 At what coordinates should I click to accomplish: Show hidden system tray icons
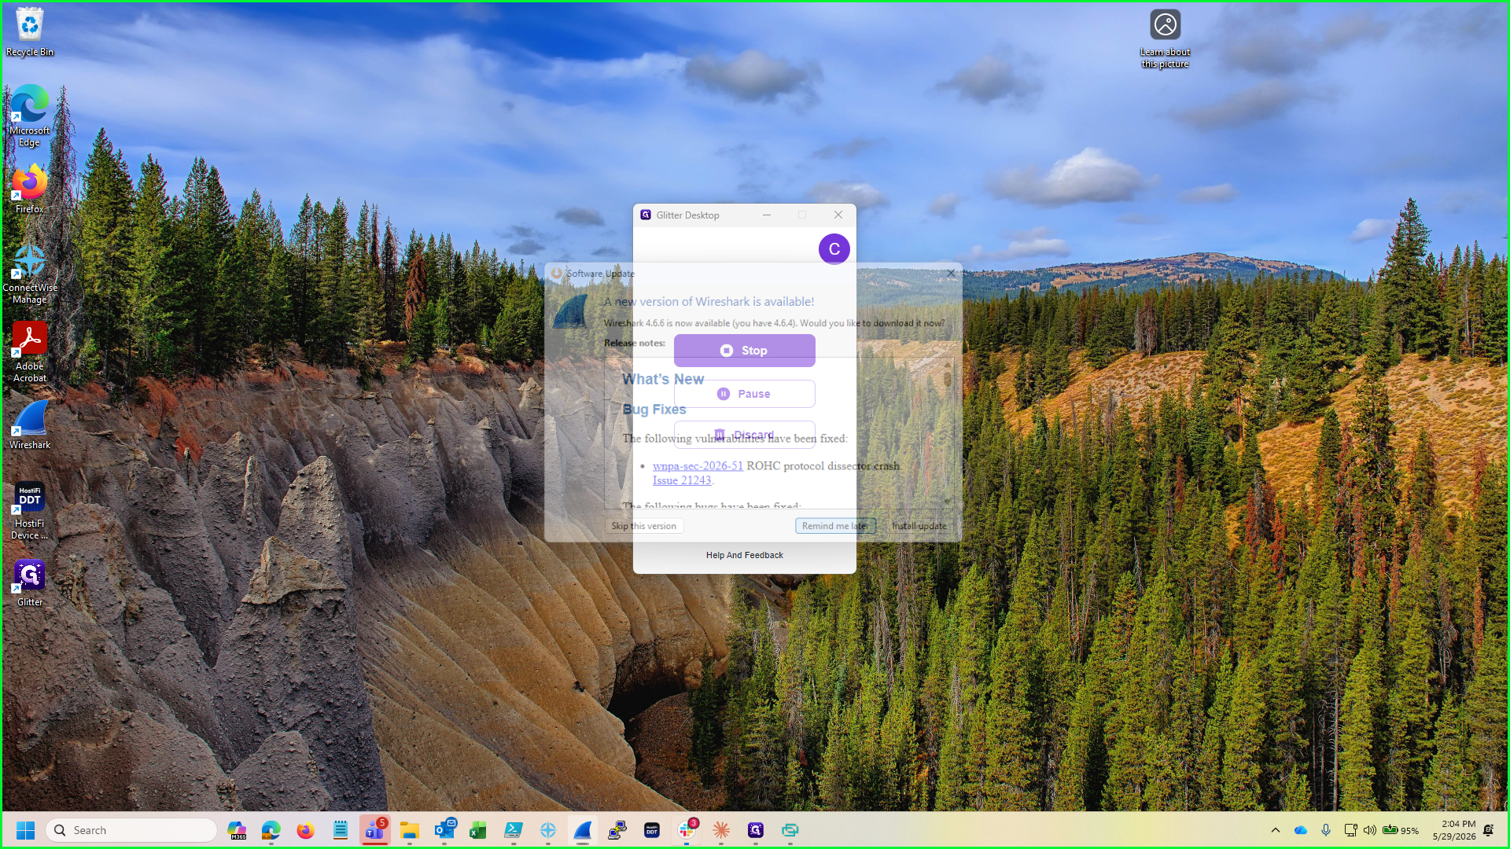pos(1276,830)
